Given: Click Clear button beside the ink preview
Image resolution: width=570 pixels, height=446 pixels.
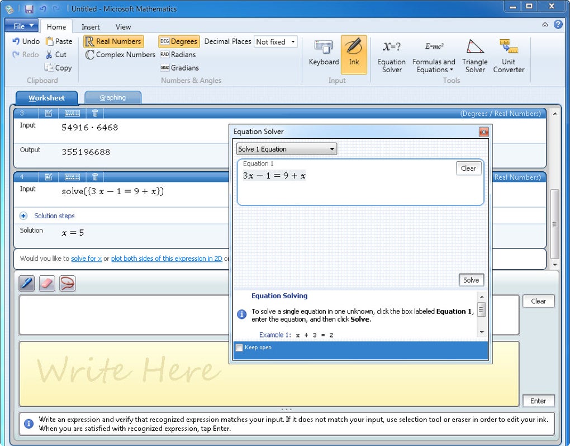Looking at the screenshot, I should (538, 301).
